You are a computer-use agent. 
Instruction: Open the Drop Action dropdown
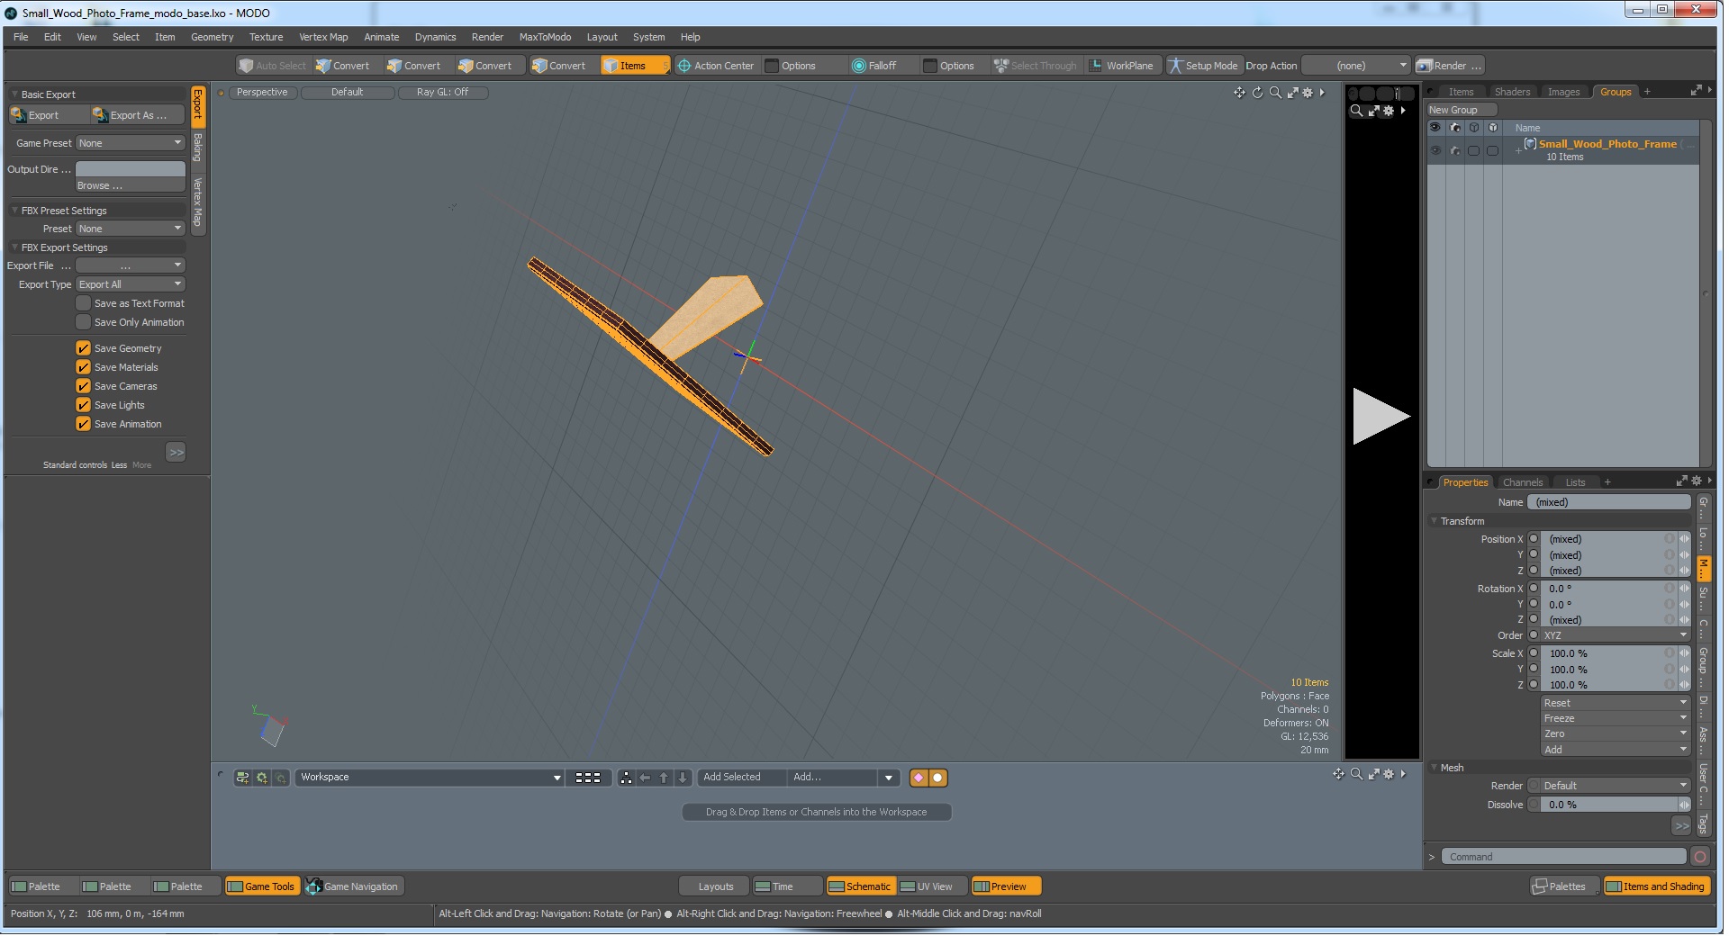coord(1356,66)
